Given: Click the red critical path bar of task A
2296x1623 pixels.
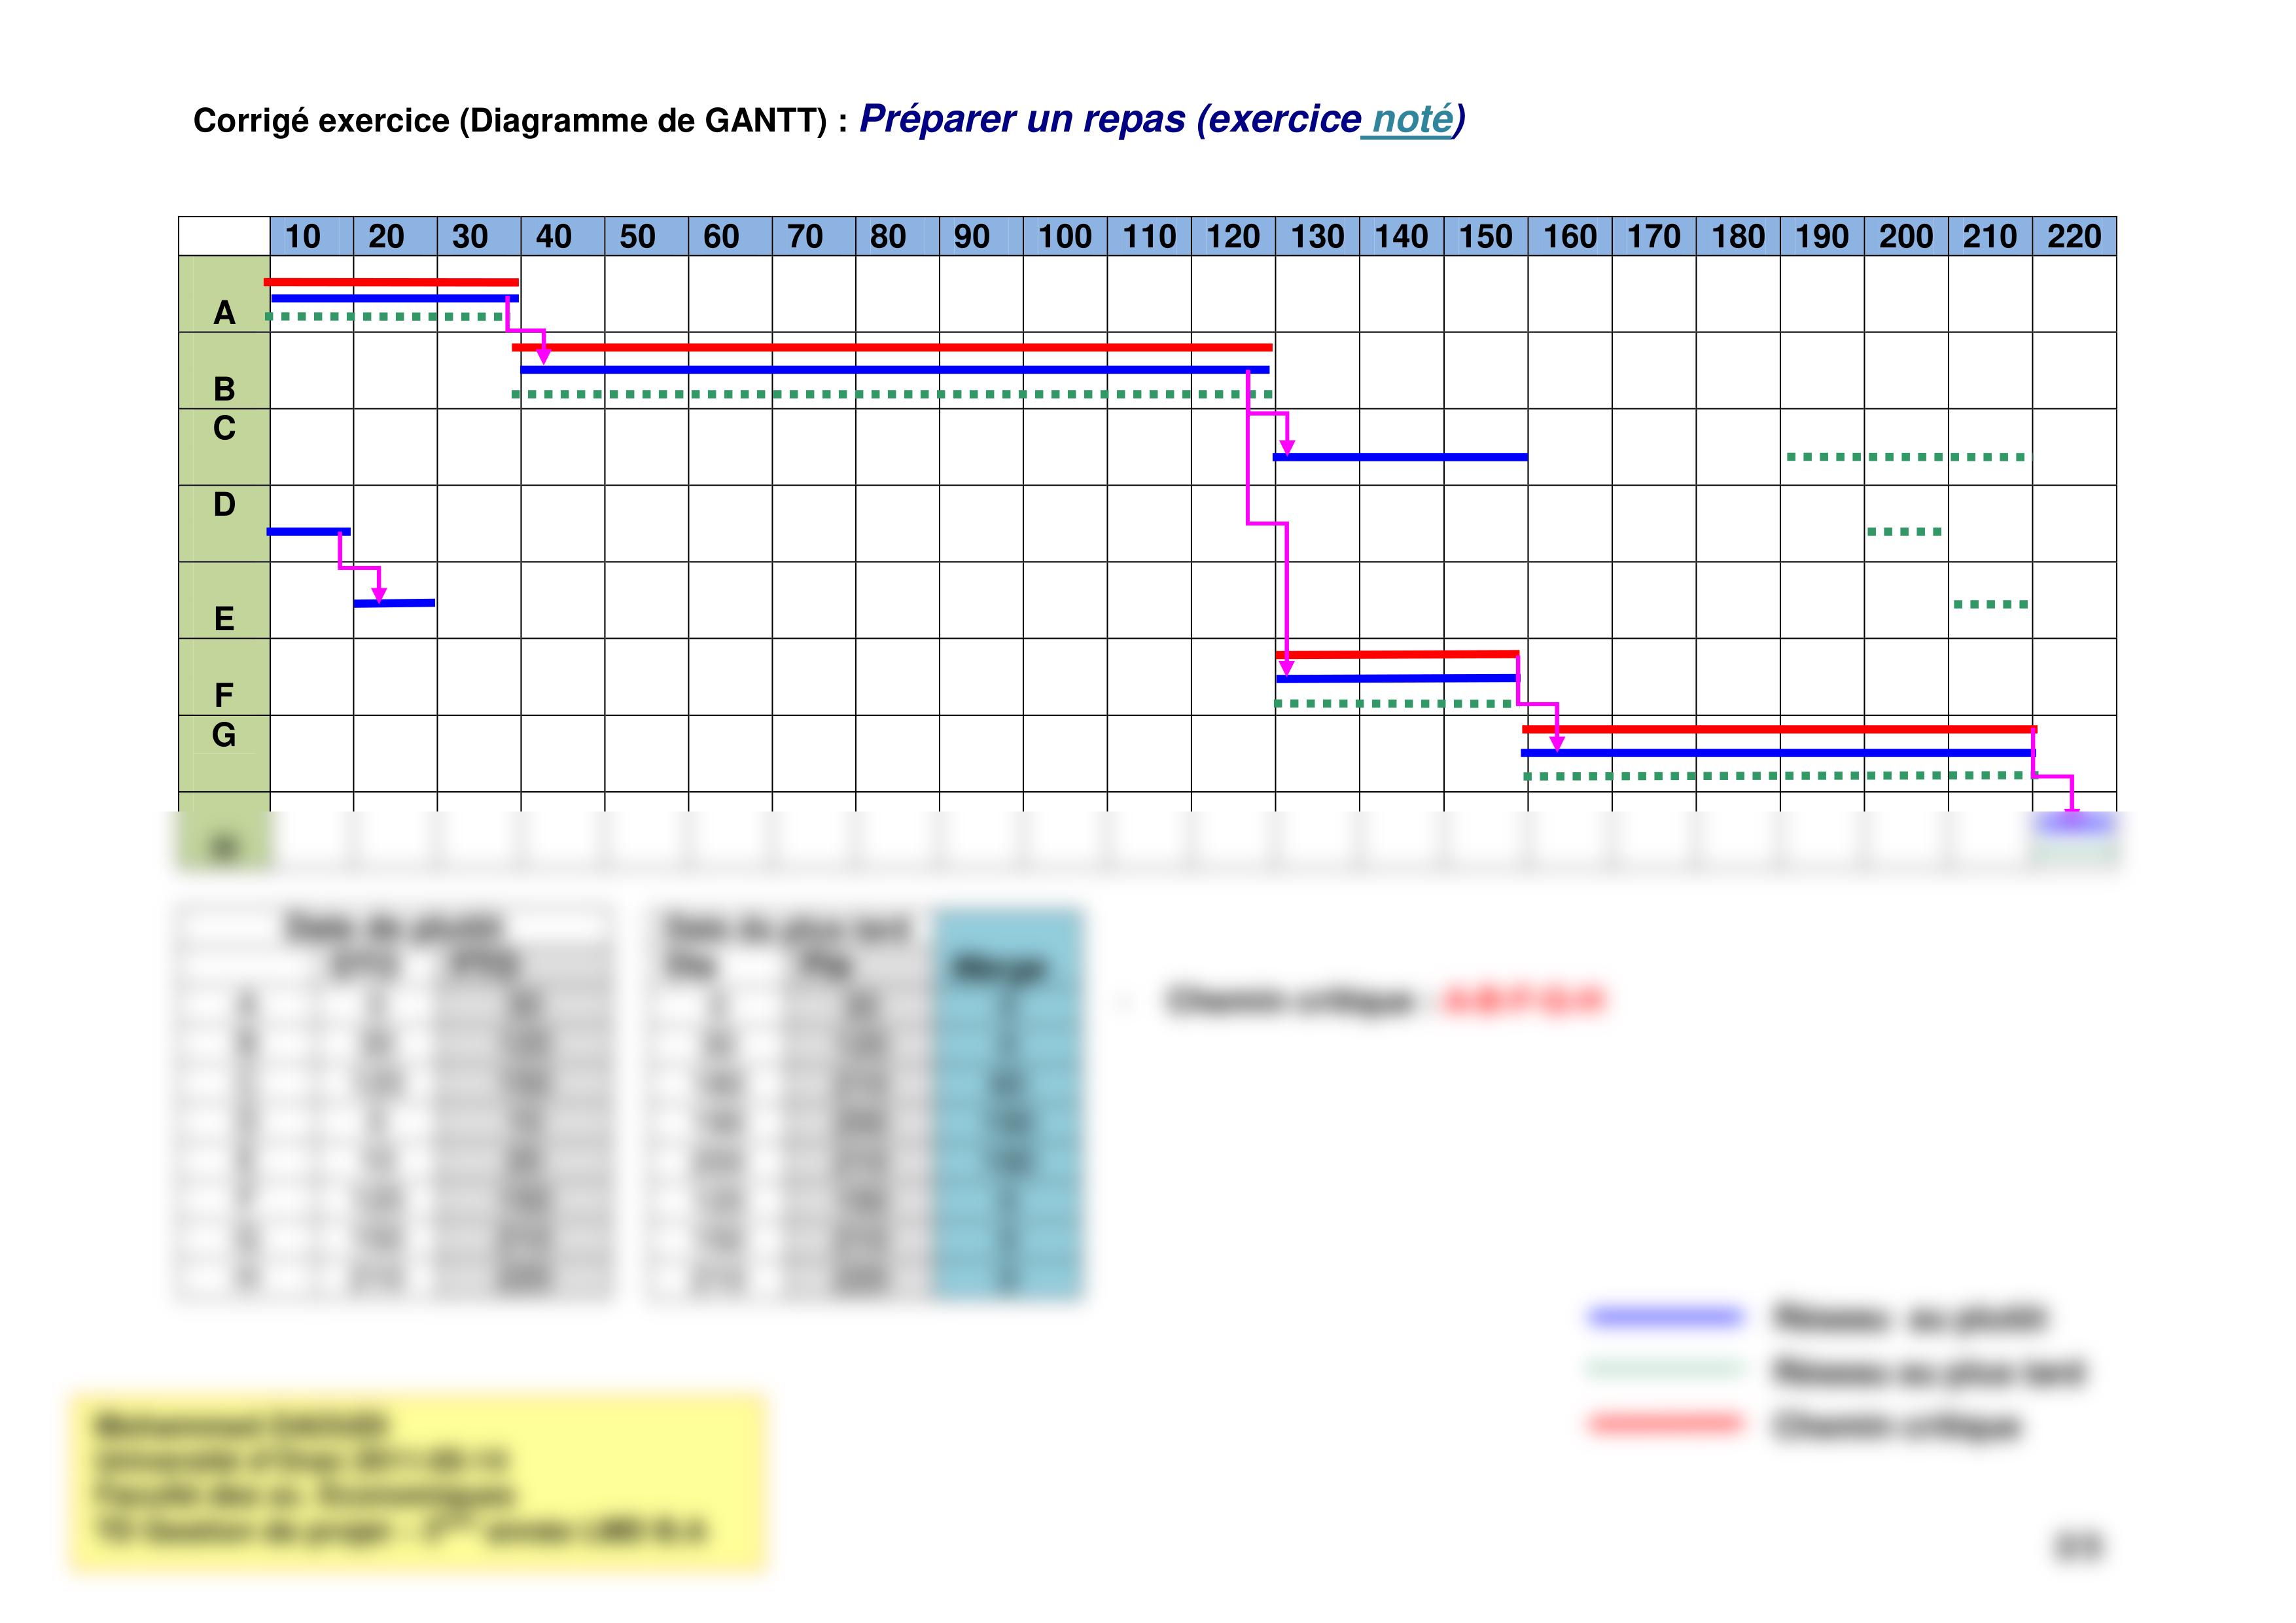Looking at the screenshot, I should click(391, 282).
